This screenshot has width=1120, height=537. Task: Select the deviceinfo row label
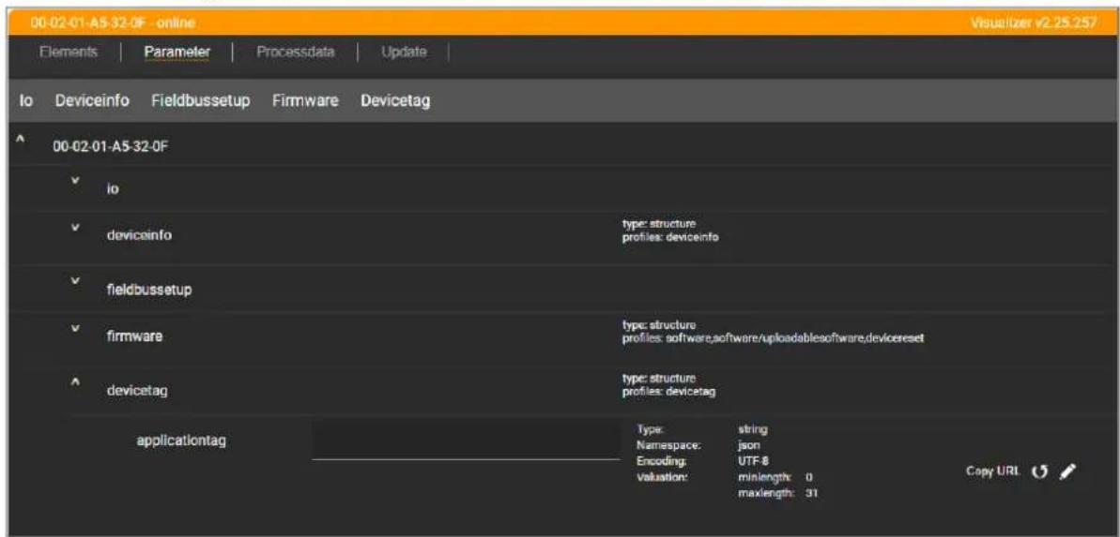(138, 237)
